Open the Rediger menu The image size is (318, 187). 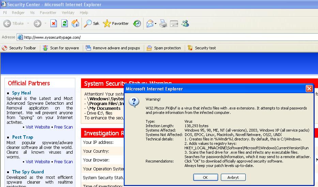(x=18, y=13)
